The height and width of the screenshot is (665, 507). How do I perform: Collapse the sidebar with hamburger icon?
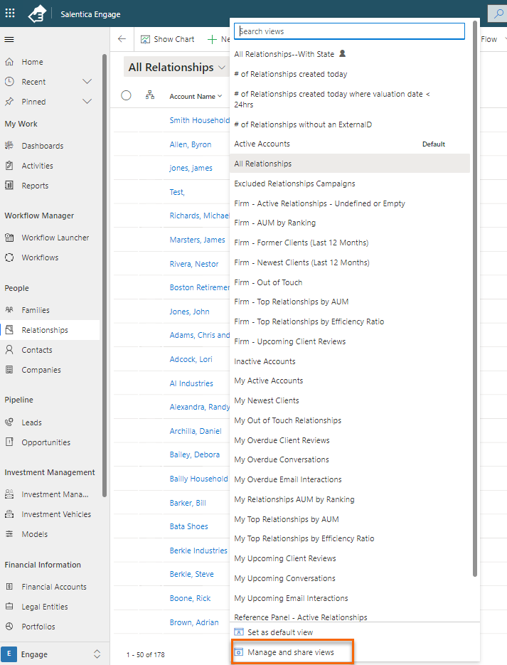click(9, 39)
